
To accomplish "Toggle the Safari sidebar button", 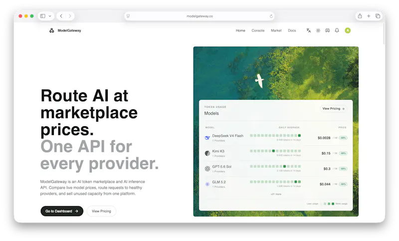I will click(43, 16).
